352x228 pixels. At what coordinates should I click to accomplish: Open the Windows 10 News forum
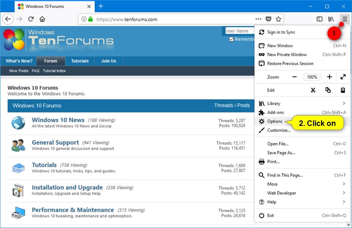58,120
